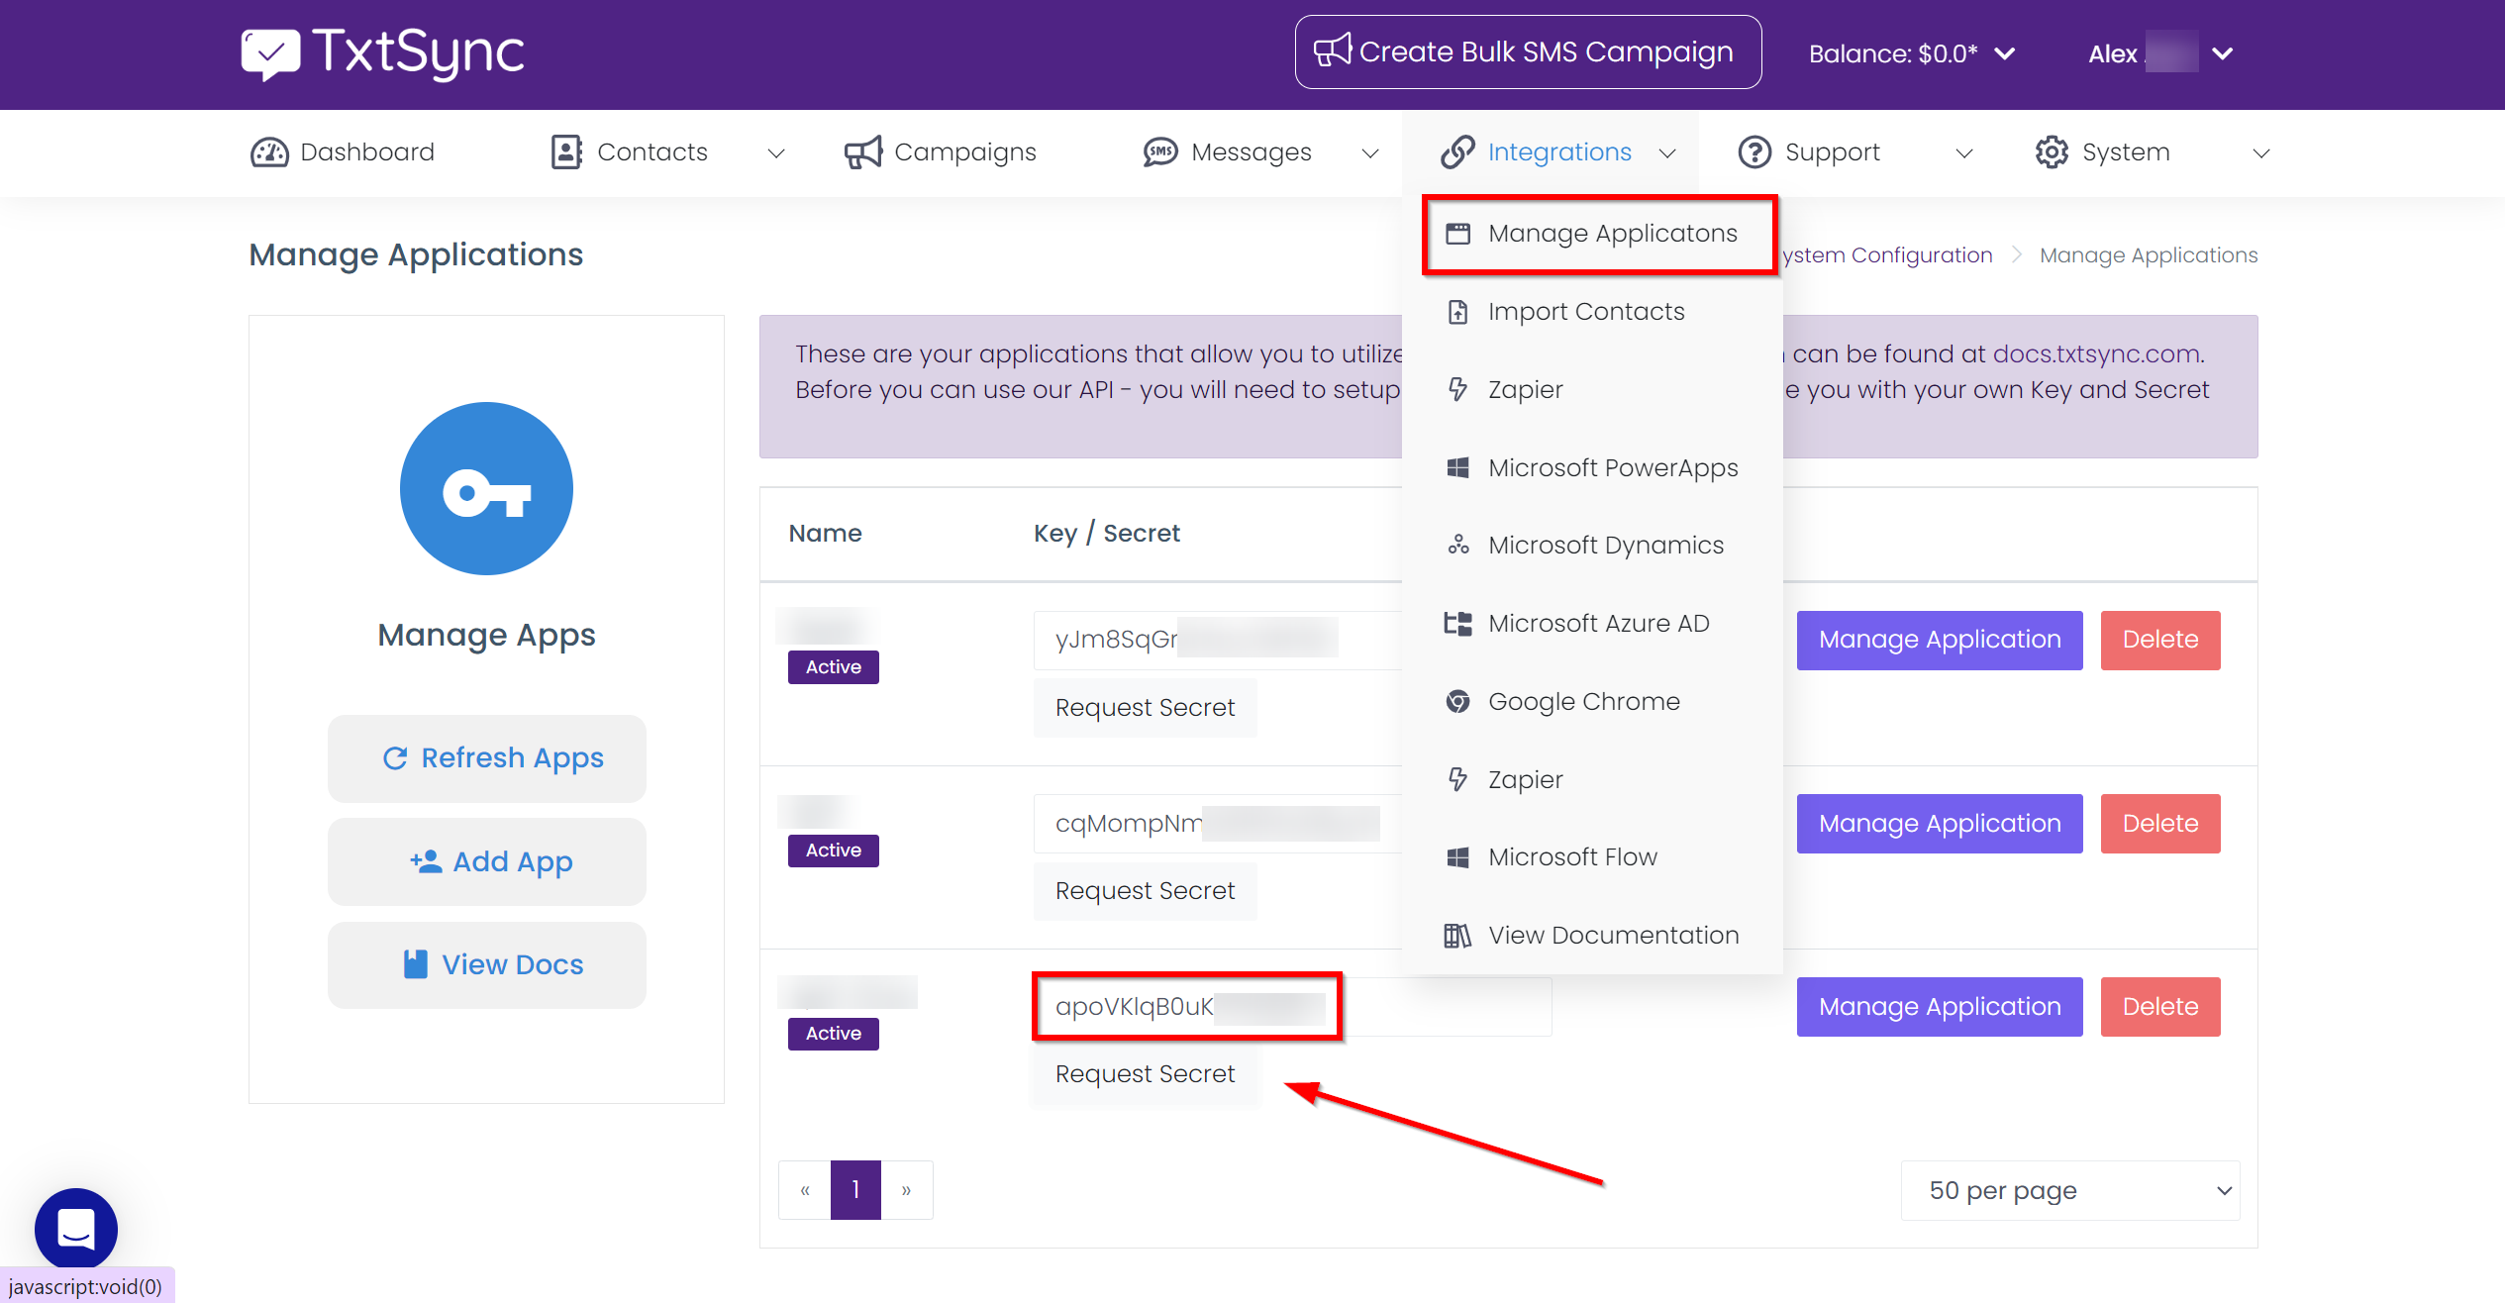Choose Microsoft Azure AD integration
Screen dimensions: 2505x1303
[x=1592, y=624]
